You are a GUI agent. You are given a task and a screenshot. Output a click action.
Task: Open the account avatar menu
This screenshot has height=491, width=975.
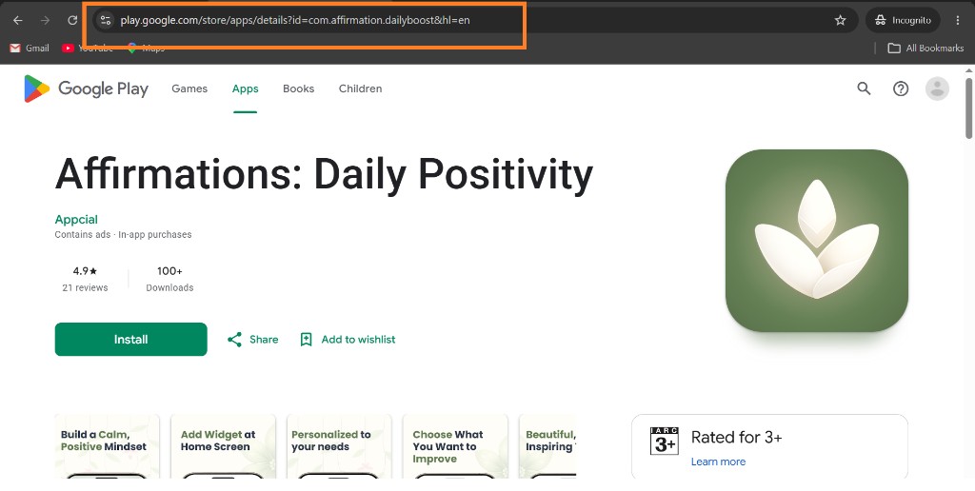[x=937, y=88]
